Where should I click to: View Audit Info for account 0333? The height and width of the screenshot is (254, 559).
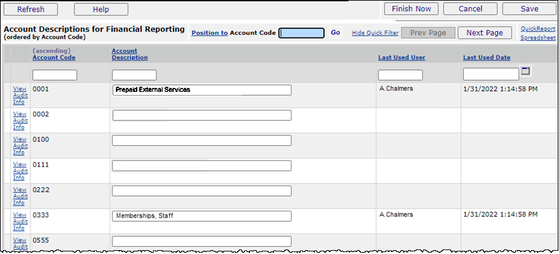coord(19,221)
